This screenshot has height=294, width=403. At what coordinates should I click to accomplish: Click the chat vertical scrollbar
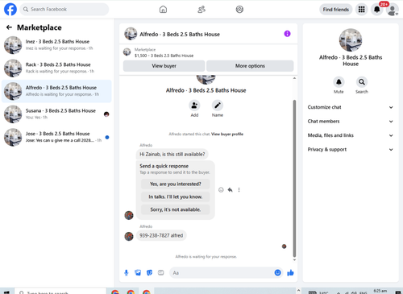pyautogui.click(x=294, y=179)
